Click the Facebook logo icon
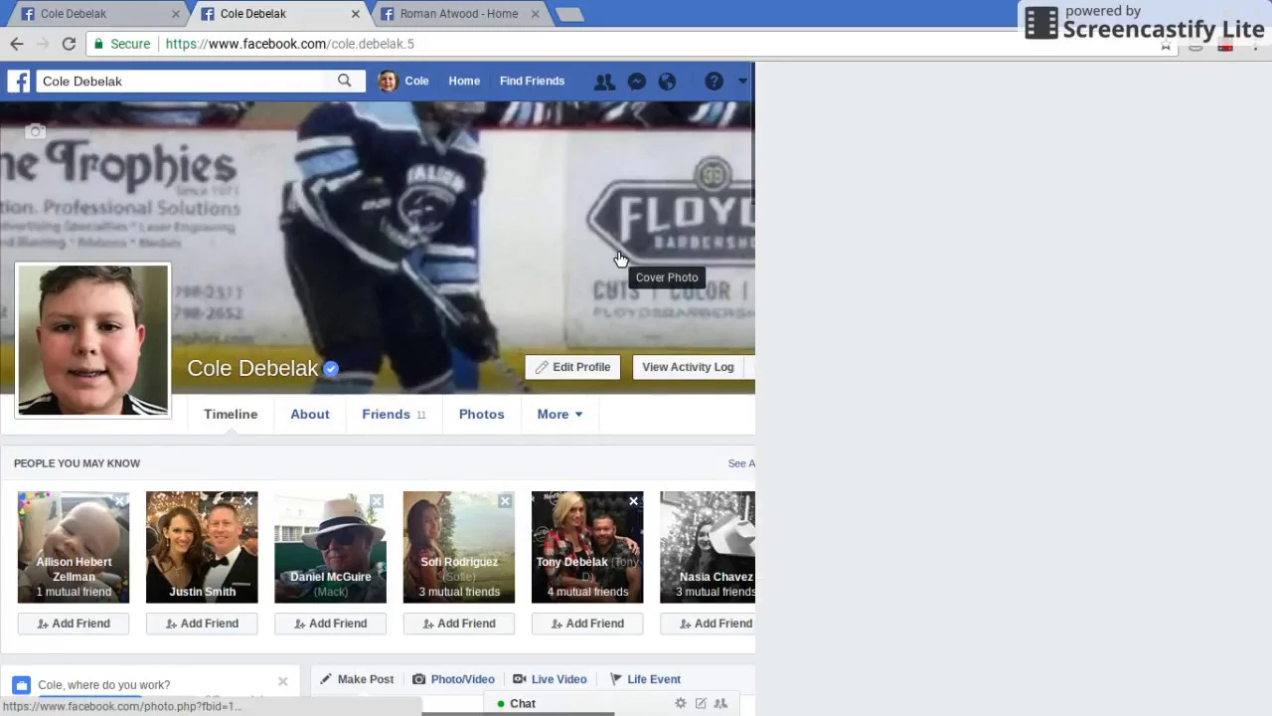This screenshot has height=716, width=1272. [x=19, y=82]
